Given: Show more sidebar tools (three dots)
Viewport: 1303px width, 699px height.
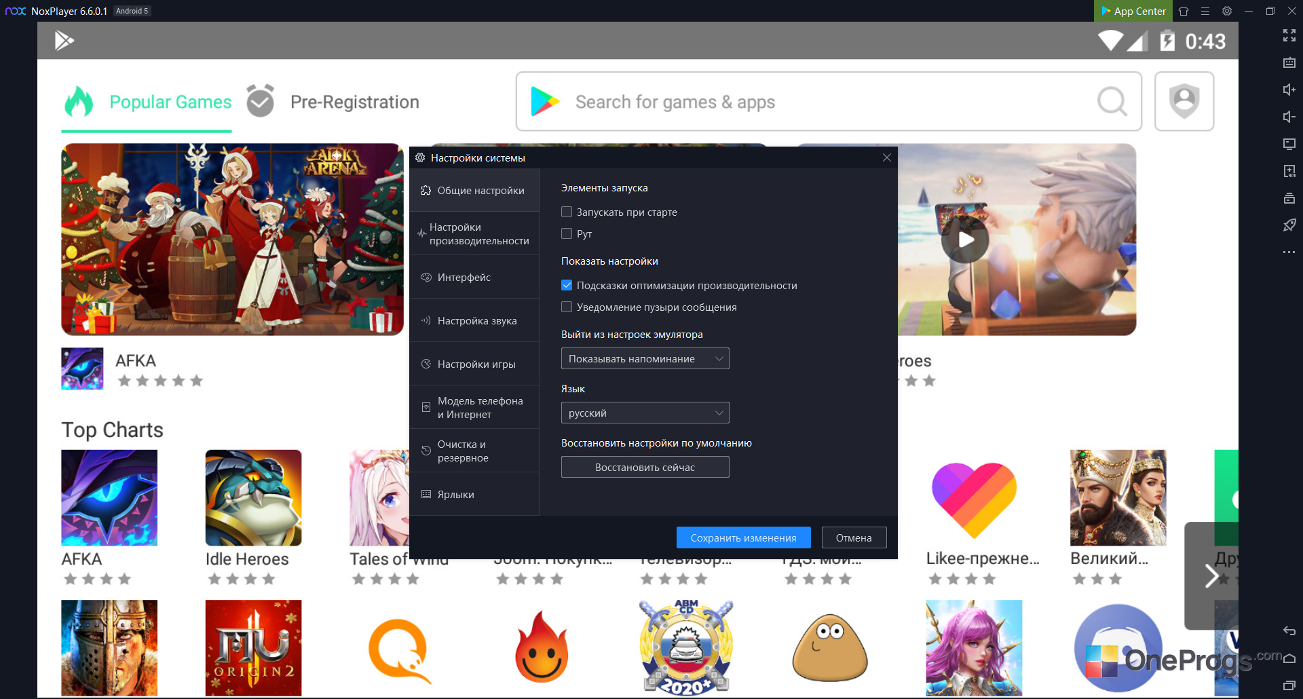Looking at the screenshot, I should coord(1289,252).
